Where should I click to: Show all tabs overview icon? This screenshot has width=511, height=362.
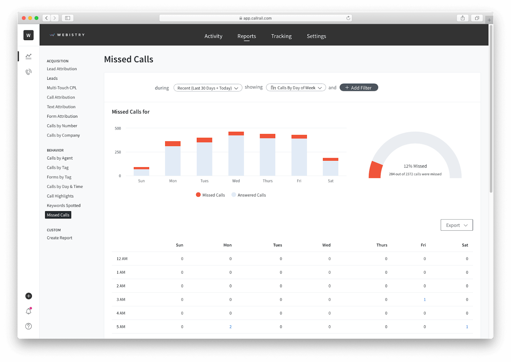click(477, 18)
